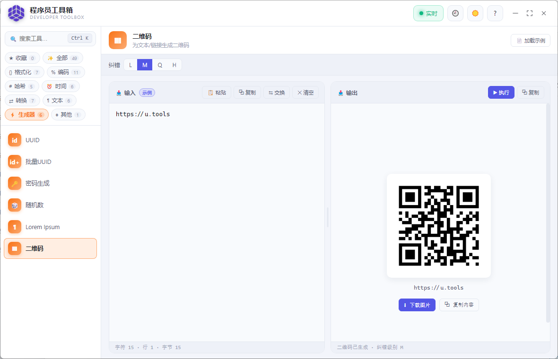Select the 其他 other category chip
The image size is (558, 359).
tap(68, 114)
